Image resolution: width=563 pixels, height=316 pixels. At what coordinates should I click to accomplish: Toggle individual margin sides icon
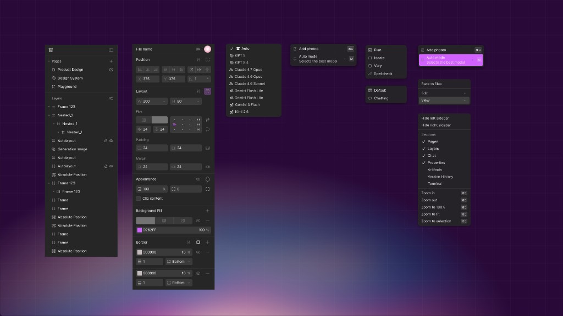point(207,167)
